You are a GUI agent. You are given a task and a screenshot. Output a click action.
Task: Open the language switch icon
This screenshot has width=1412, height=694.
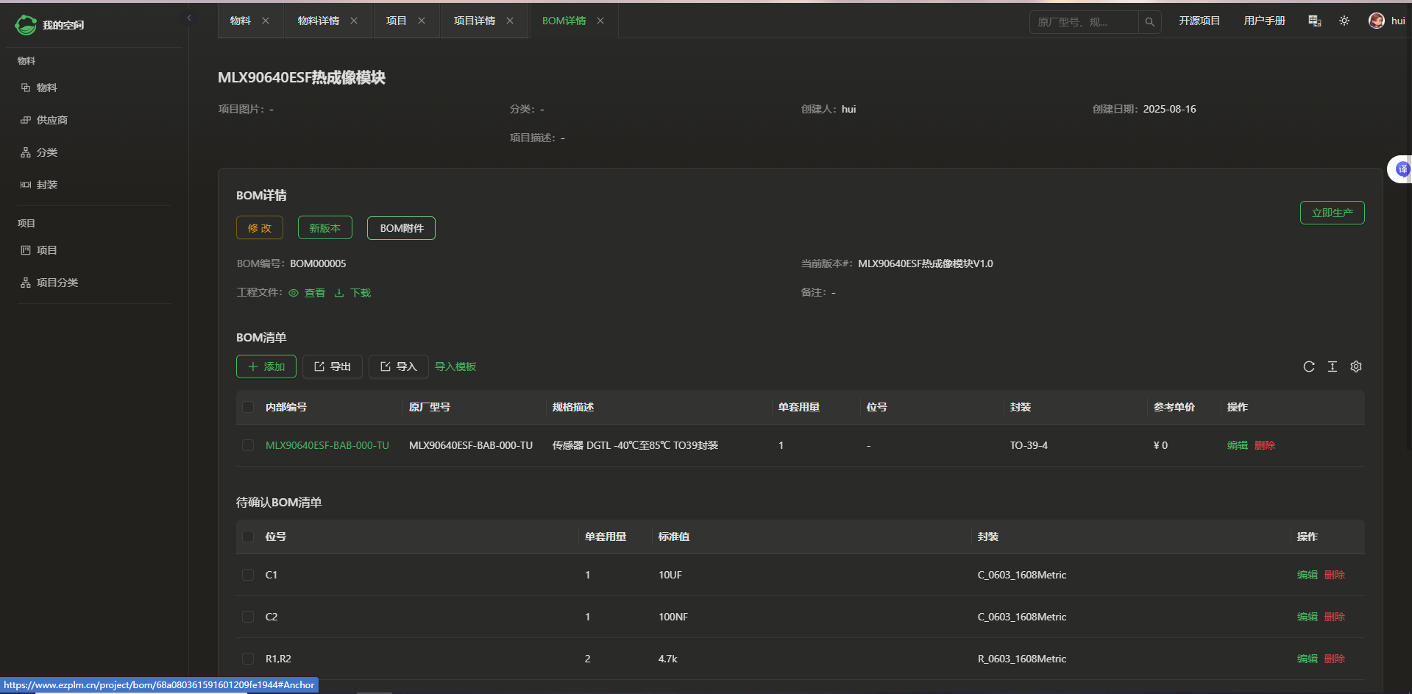(x=1314, y=21)
